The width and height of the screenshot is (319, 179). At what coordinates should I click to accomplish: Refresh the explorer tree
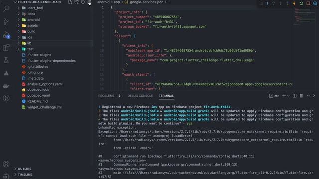(83, 2)
